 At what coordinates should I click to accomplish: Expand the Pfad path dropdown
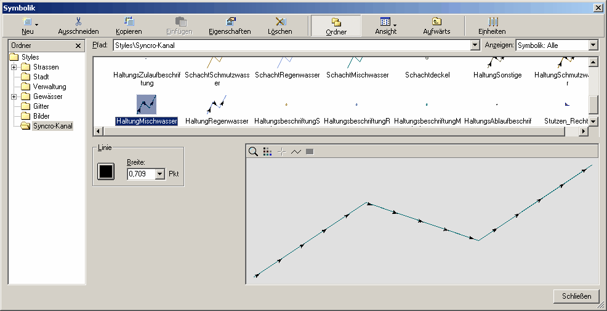(x=474, y=45)
